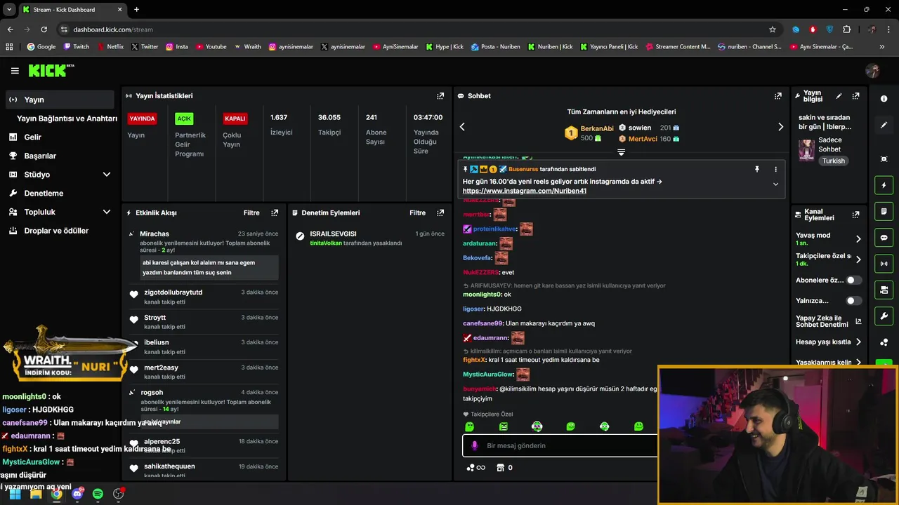Viewport: 899px width, 505px height.
Task: Click the pencil icon in right rail
Action: (x=884, y=125)
